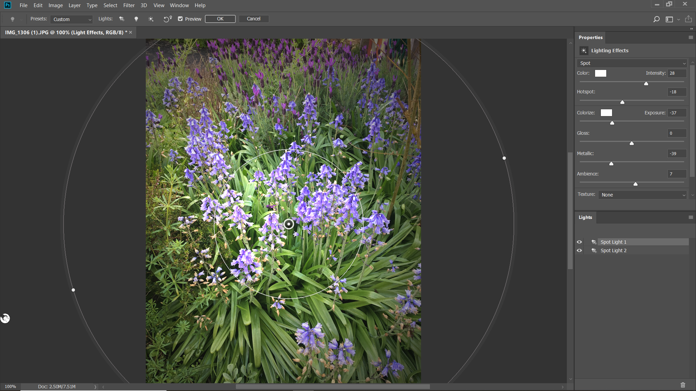Click the OK button
The height and width of the screenshot is (391, 696).
pyautogui.click(x=220, y=19)
